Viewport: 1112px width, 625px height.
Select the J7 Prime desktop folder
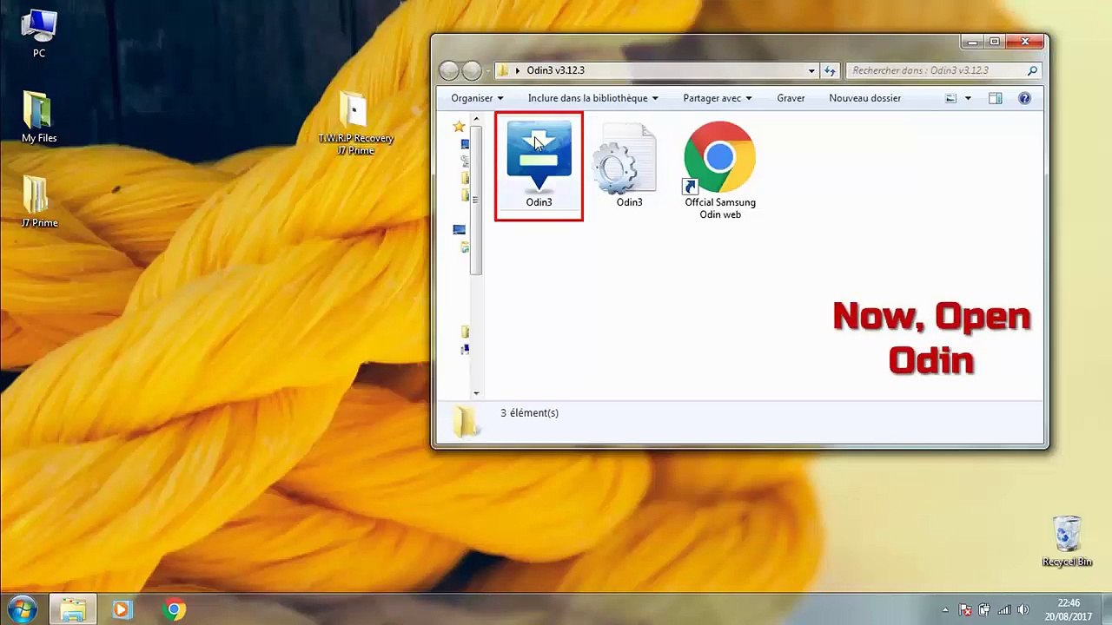click(x=39, y=201)
